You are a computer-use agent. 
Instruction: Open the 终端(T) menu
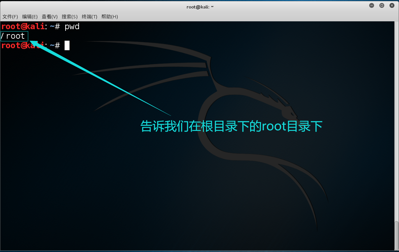(89, 17)
